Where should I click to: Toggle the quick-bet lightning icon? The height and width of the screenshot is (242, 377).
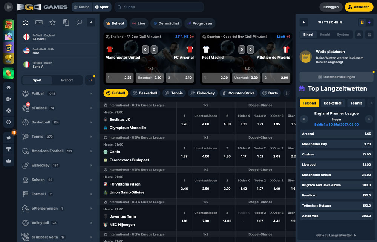369,22
